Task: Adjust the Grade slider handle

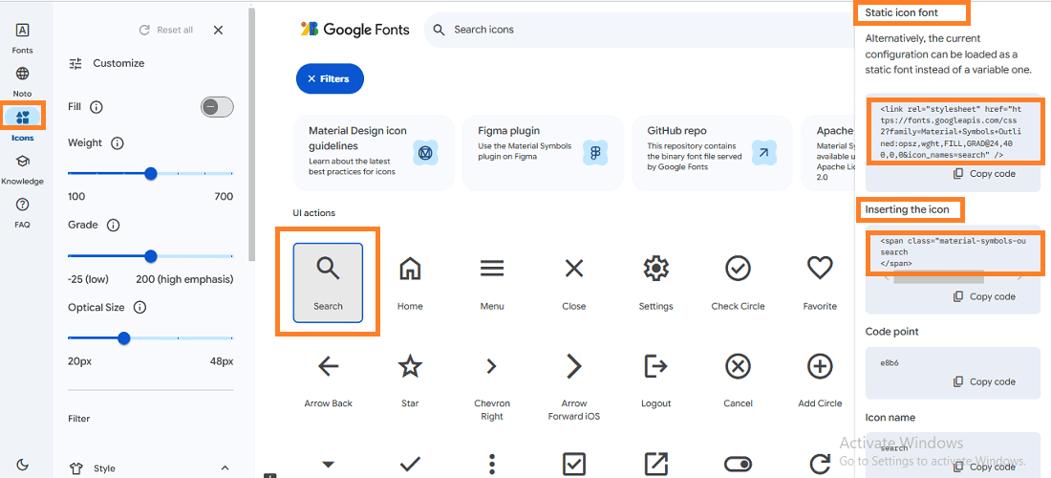Action: (151, 256)
